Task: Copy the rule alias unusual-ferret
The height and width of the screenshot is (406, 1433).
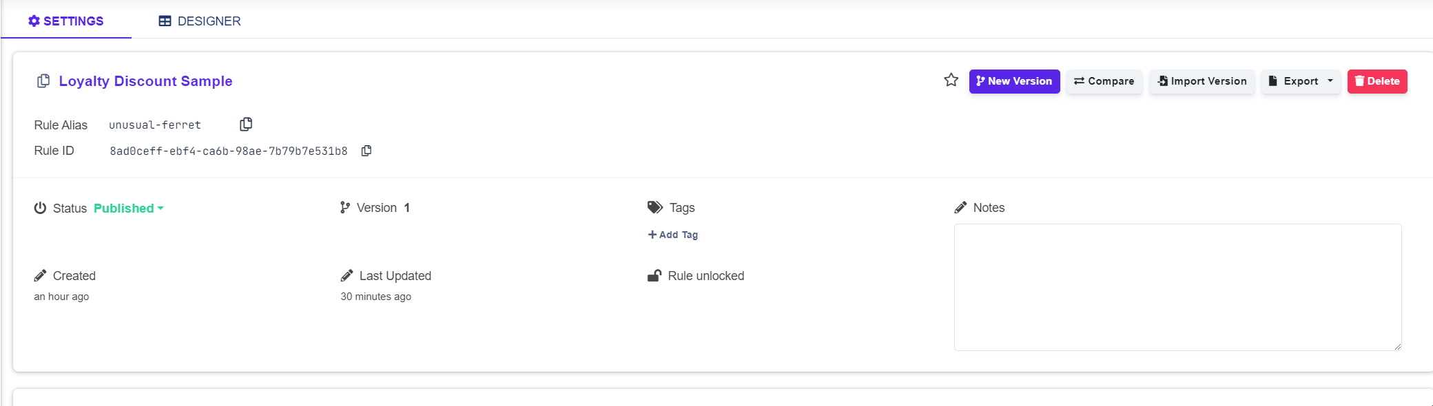Action: click(x=246, y=125)
